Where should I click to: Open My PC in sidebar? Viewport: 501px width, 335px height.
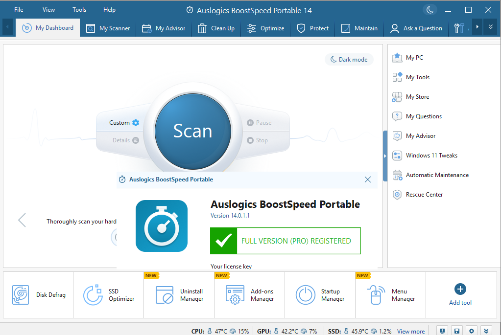click(407, 58)
